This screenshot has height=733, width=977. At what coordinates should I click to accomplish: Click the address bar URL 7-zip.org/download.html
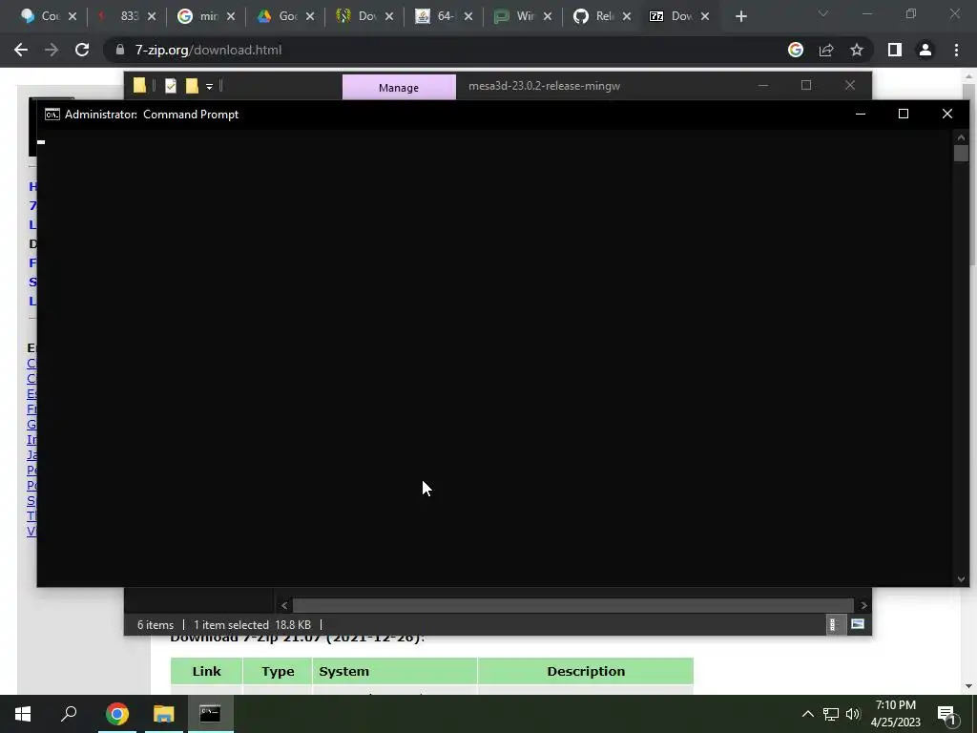[x=208, y=50]
